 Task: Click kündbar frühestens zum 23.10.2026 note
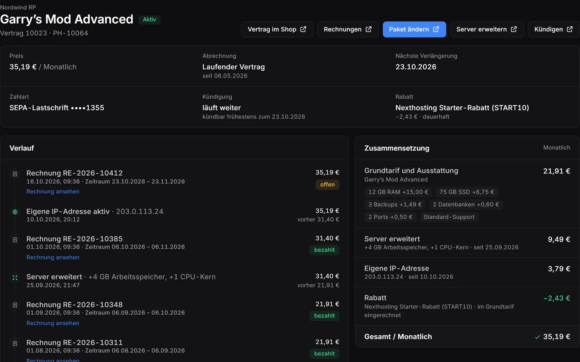coord(254,117)
